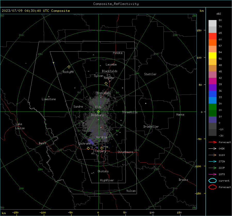
Task: Click the Drumheller town label
Action: tap(151, 127)
